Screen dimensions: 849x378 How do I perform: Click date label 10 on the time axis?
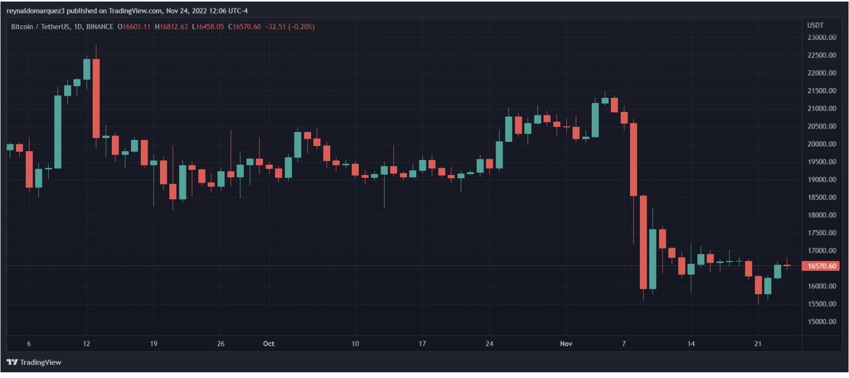click(x=355, y=344)
